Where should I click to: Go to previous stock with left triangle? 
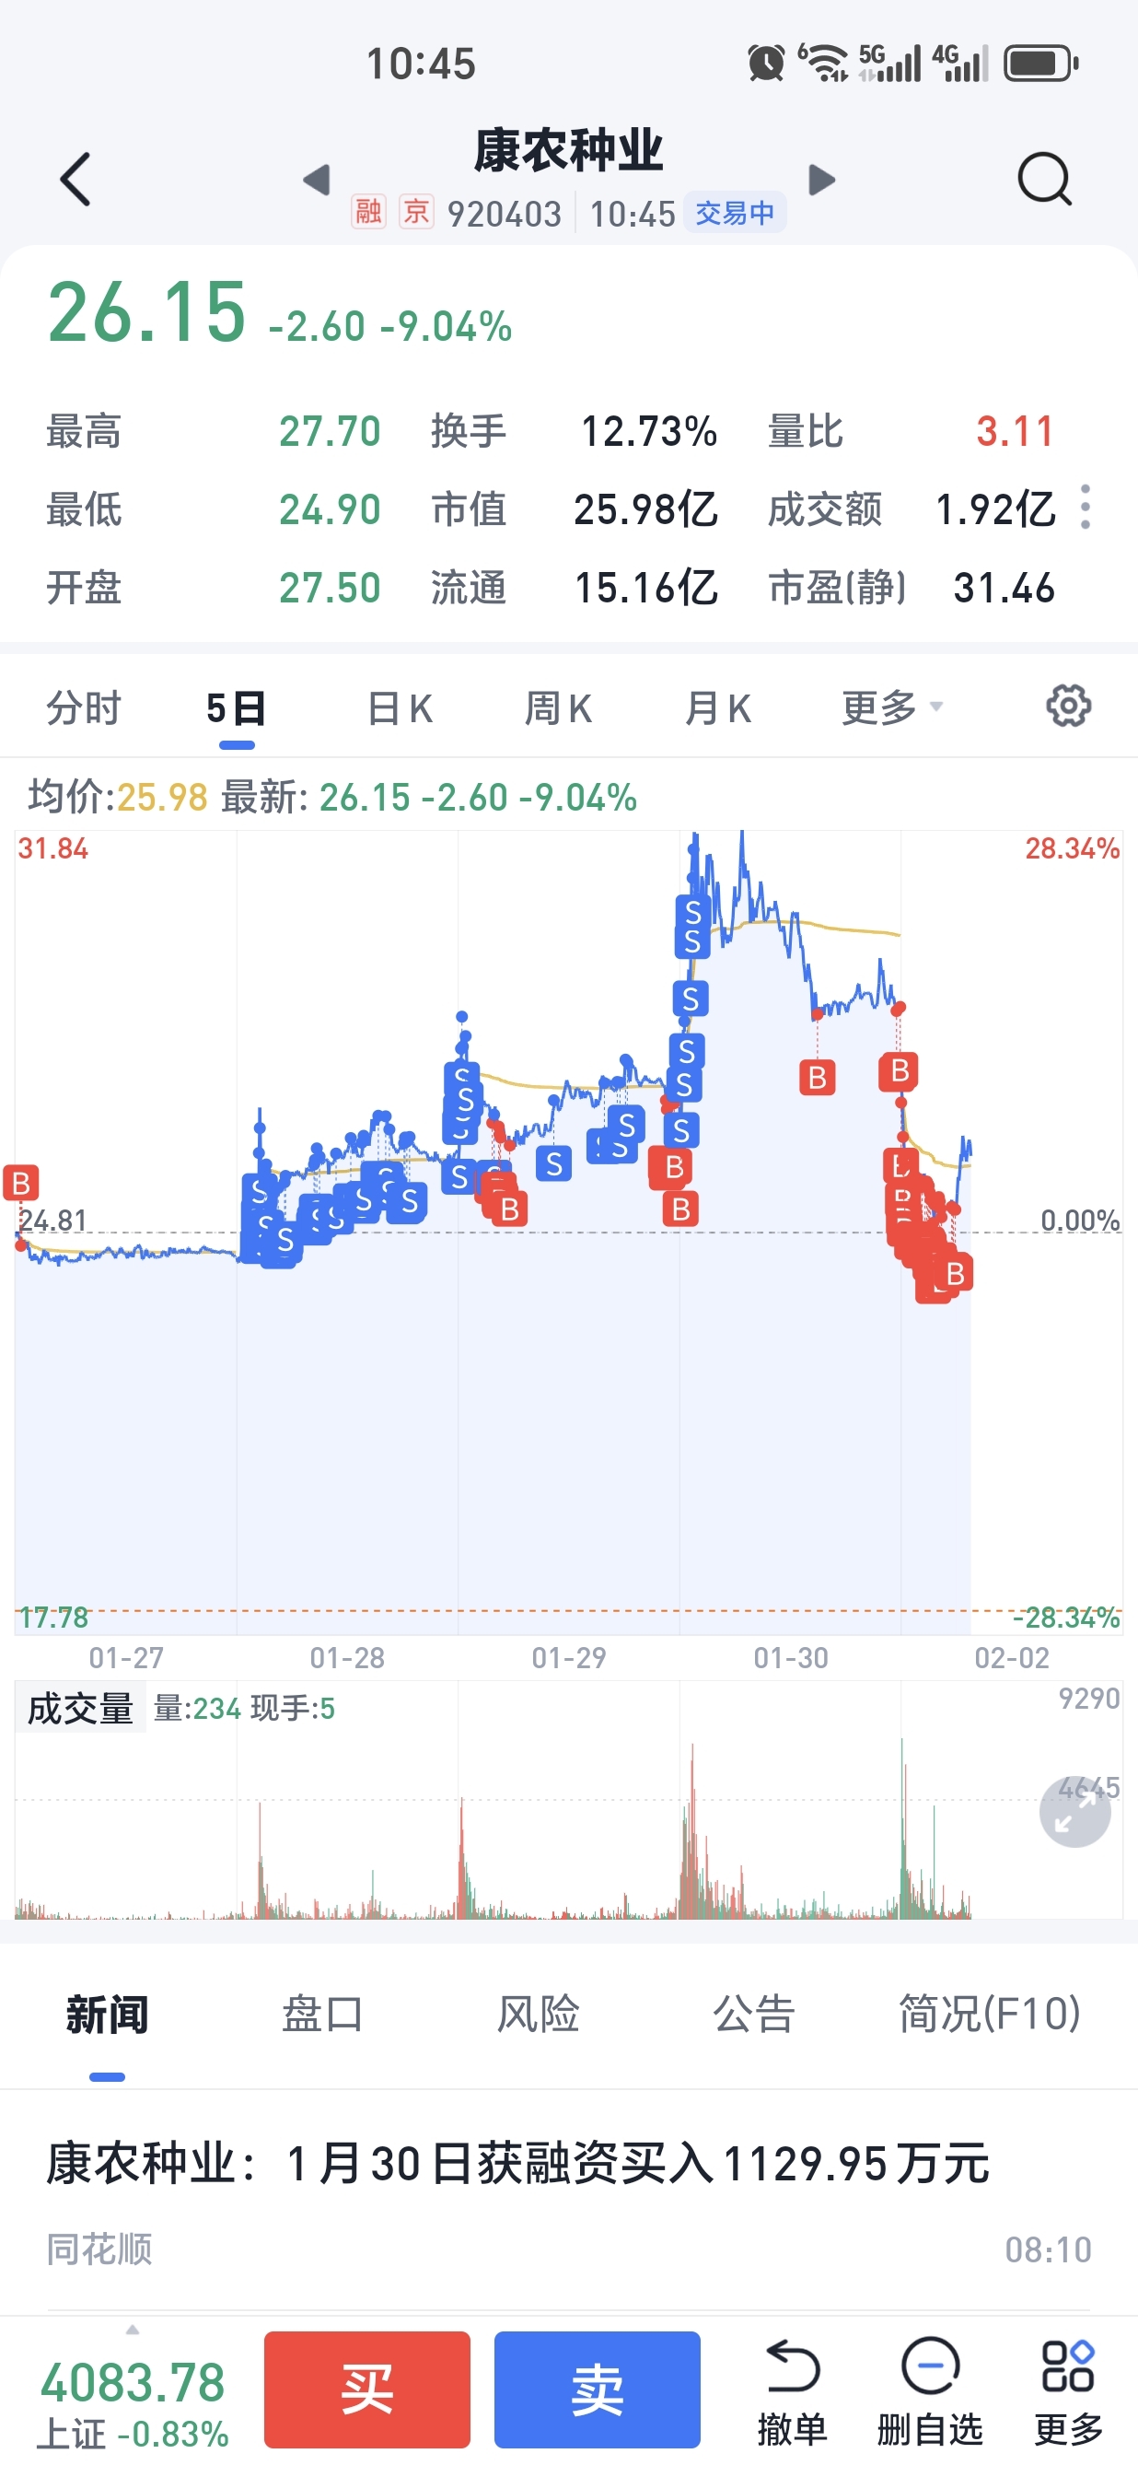pos(317,180)
